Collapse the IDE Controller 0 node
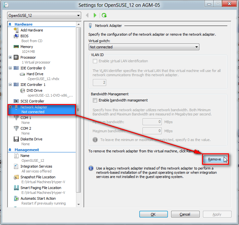239x225 pixels. point(10,68)
